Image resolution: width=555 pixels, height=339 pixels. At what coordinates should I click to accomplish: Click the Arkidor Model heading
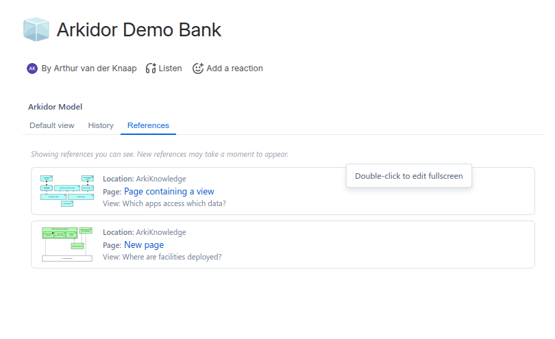point(56,107)
